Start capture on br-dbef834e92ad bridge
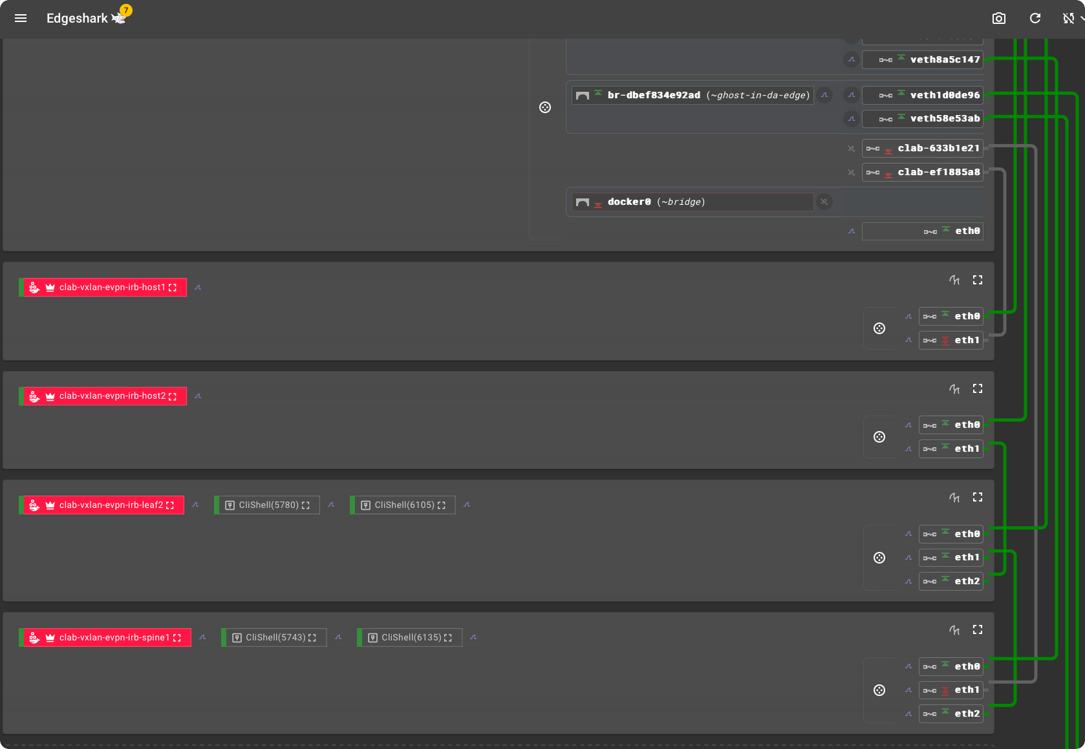The height and width of the screenshot is (749, 1085). pos(824,95)
